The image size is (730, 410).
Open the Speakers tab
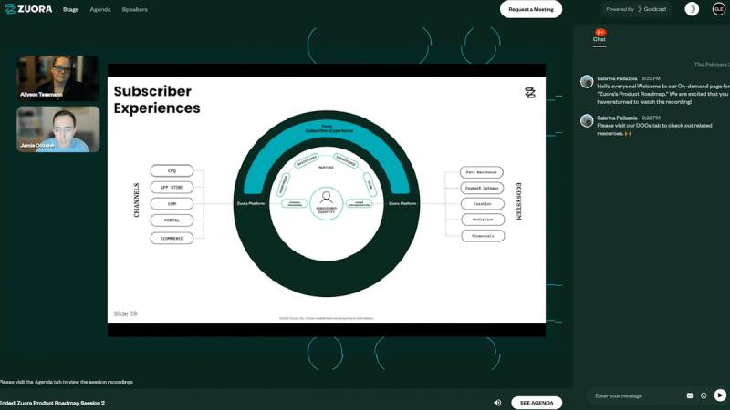[x=134, y=9]
